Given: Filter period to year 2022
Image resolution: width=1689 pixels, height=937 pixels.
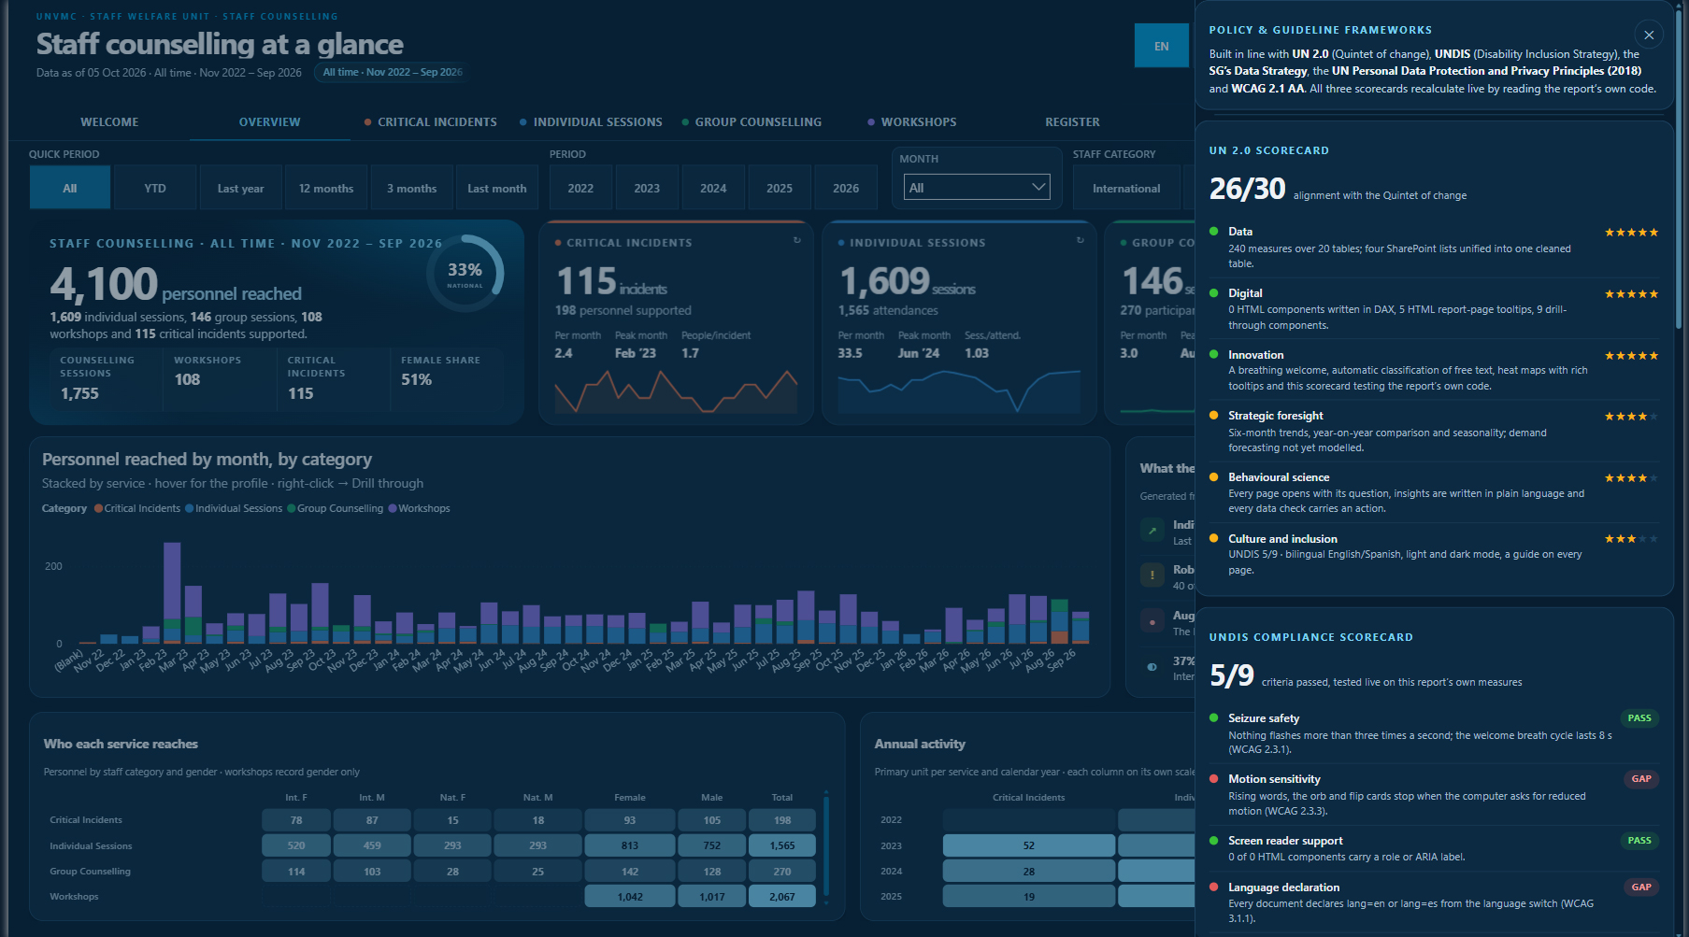Looking at the screenshot, I should point(580,188).
